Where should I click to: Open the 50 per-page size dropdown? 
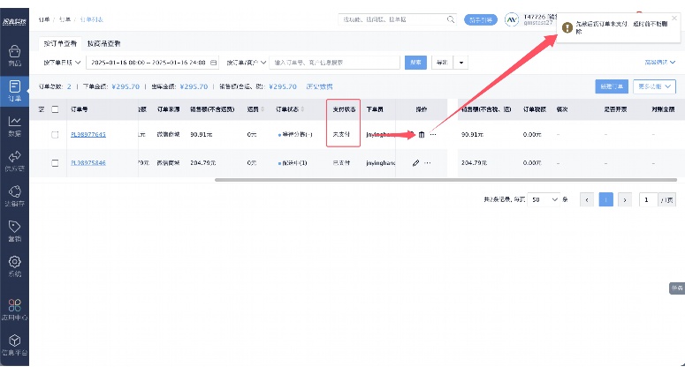tap(544, 199)
